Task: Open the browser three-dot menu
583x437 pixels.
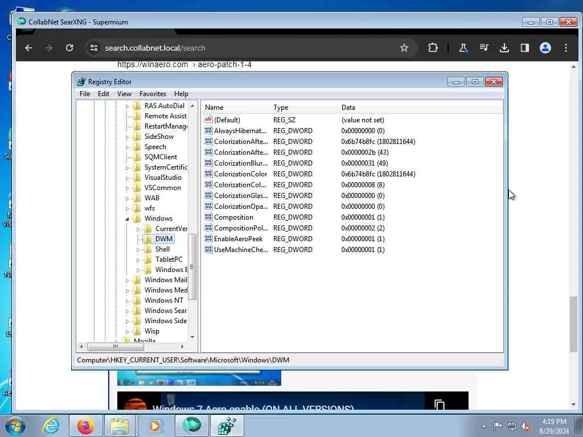Action: (x=566, y=48)
